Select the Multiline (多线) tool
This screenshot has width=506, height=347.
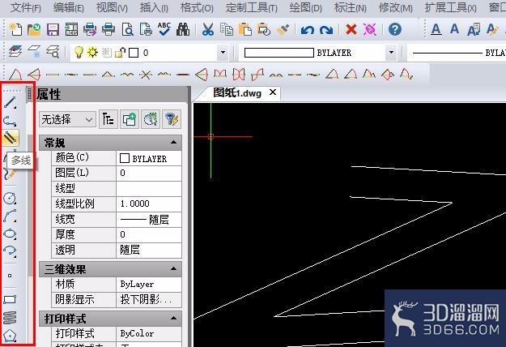point(11,138)
